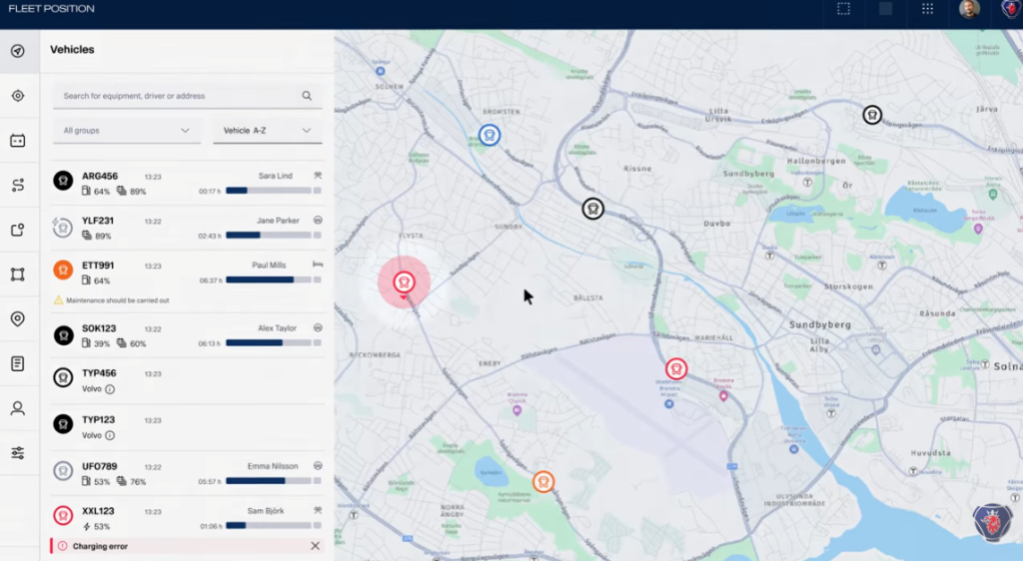Open the route path sidebar icon
The image size is (1023, 561).
tap(18, 185)
